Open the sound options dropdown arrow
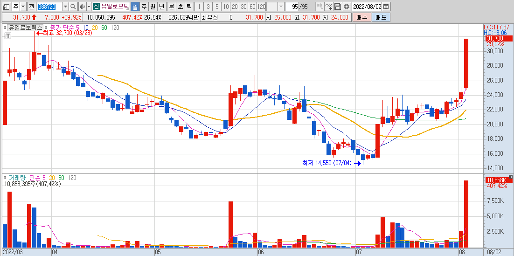 tap(89, 7)
